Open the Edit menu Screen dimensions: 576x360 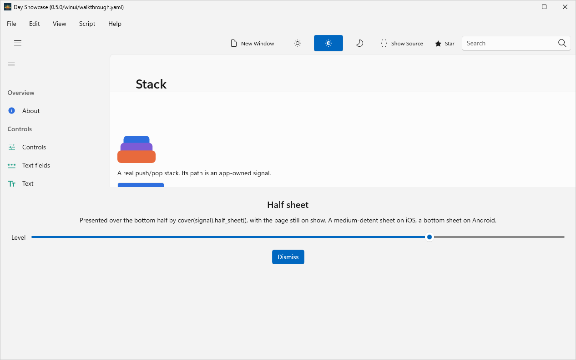[35, 24]
